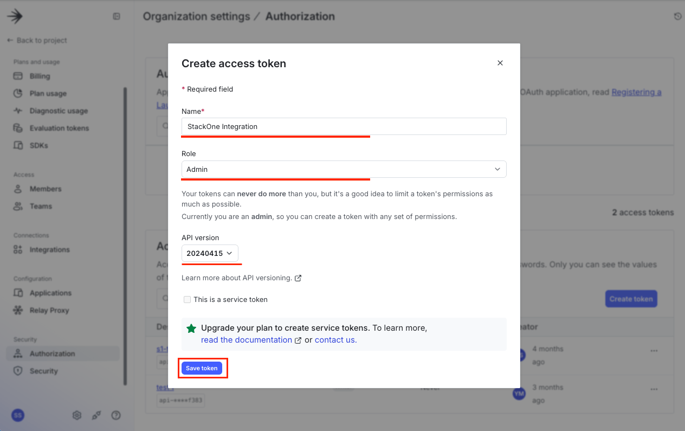Click the Billing card icon

[x=18, y=76]
